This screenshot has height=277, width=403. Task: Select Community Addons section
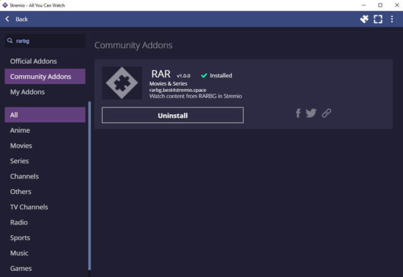[45, 76]
